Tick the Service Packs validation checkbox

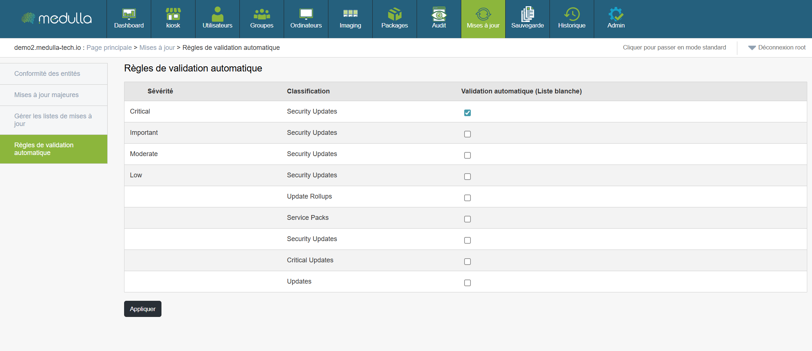coord(468,219)
